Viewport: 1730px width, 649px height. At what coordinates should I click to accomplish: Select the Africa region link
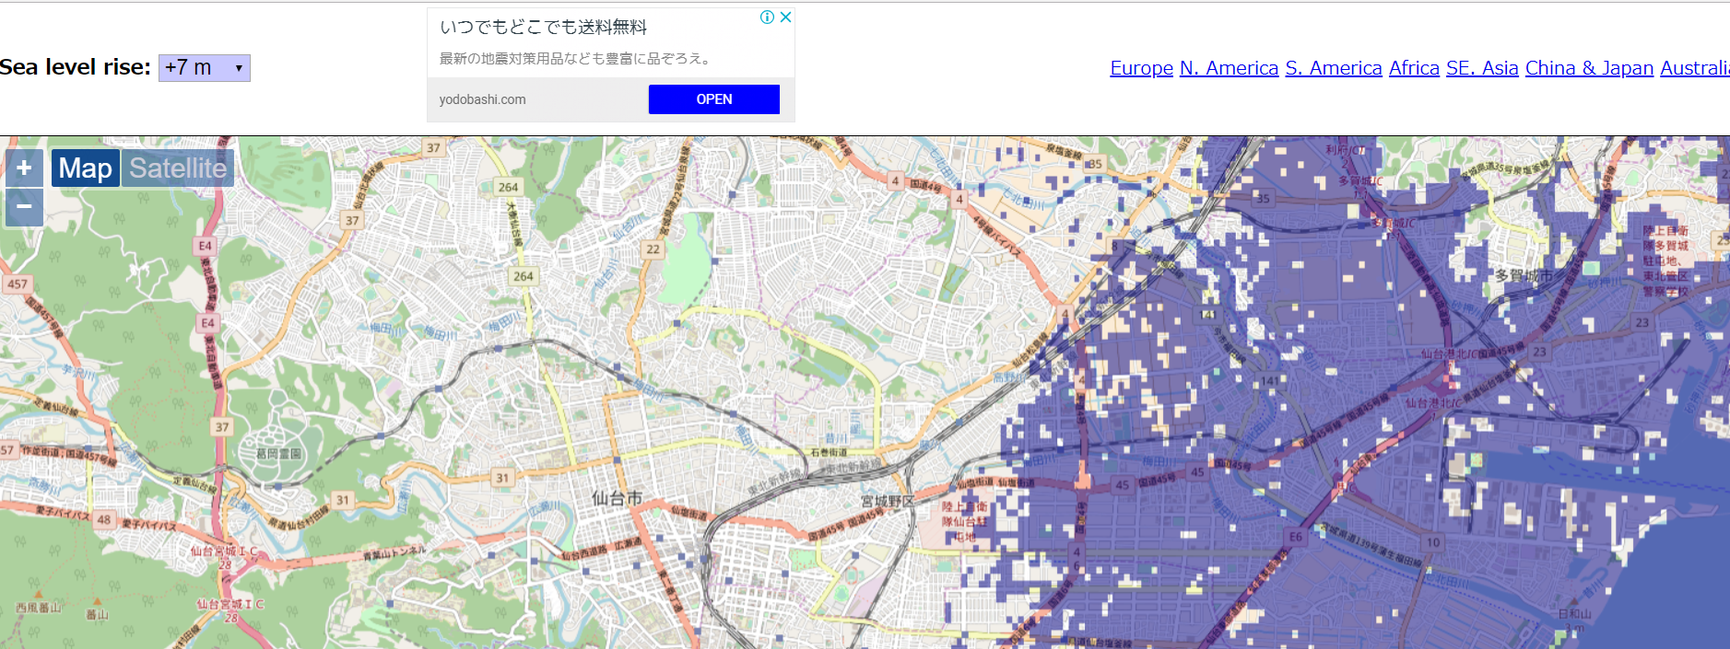[1414, 68]
